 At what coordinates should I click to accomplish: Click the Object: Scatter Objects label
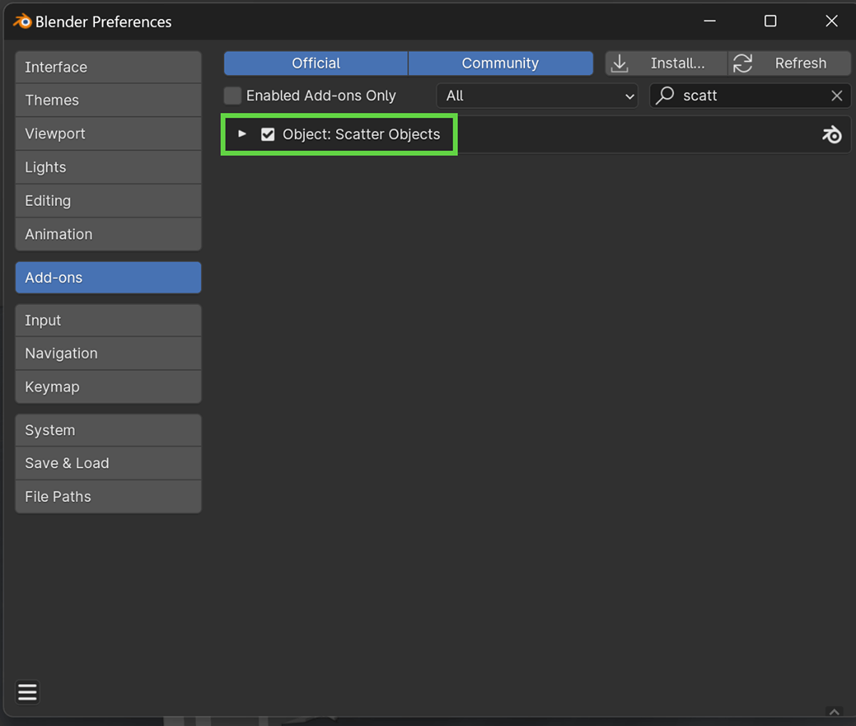(361, 134)
